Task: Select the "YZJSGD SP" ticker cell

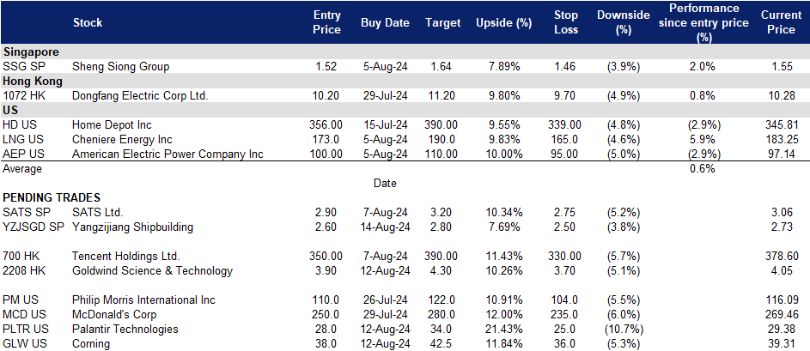Action: (x=33, y=227)
